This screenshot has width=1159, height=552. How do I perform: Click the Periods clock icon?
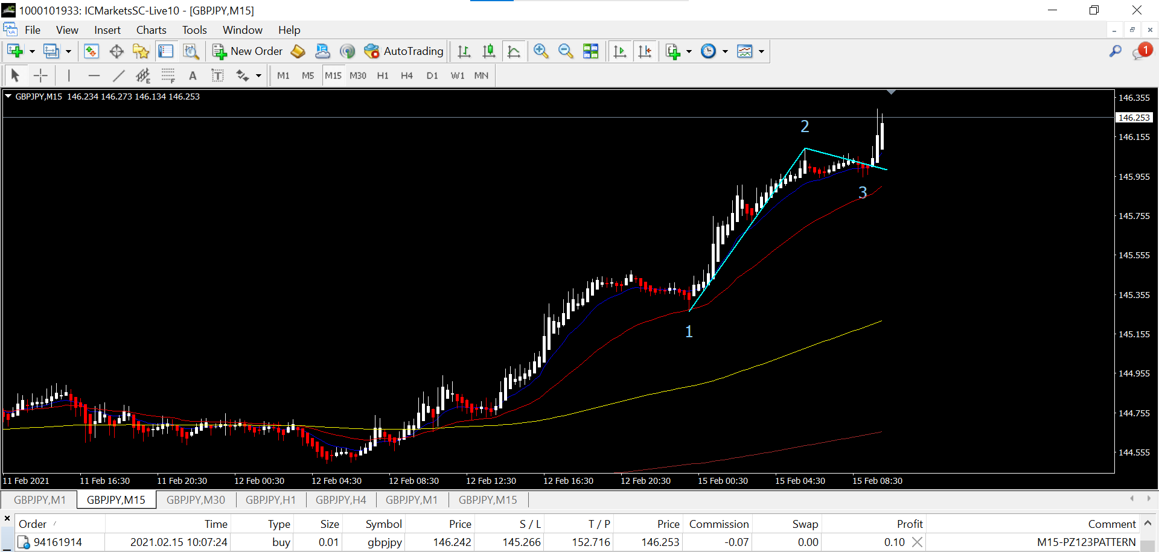coord(708,51)
